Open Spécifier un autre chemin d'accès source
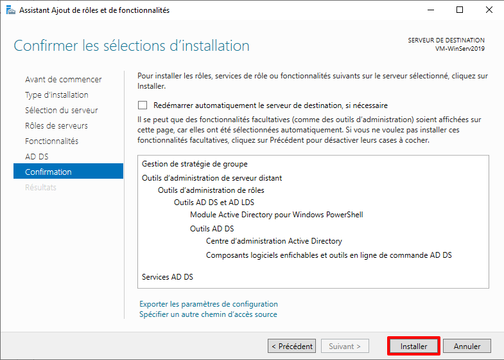The width and height of the screenshot is (504, 360). (x=208, y=314)
